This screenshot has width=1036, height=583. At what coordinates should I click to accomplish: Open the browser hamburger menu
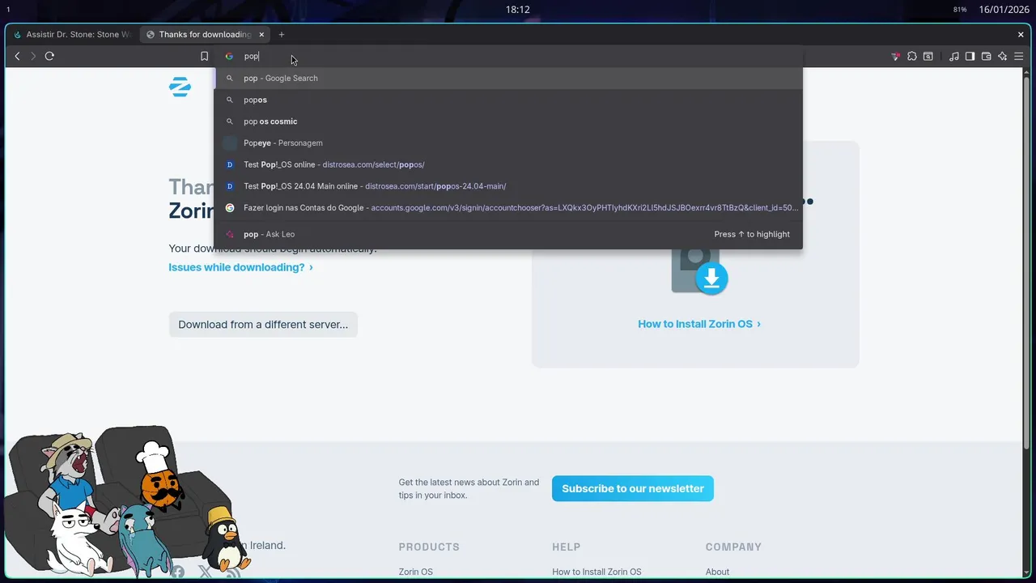point(1019,56)
